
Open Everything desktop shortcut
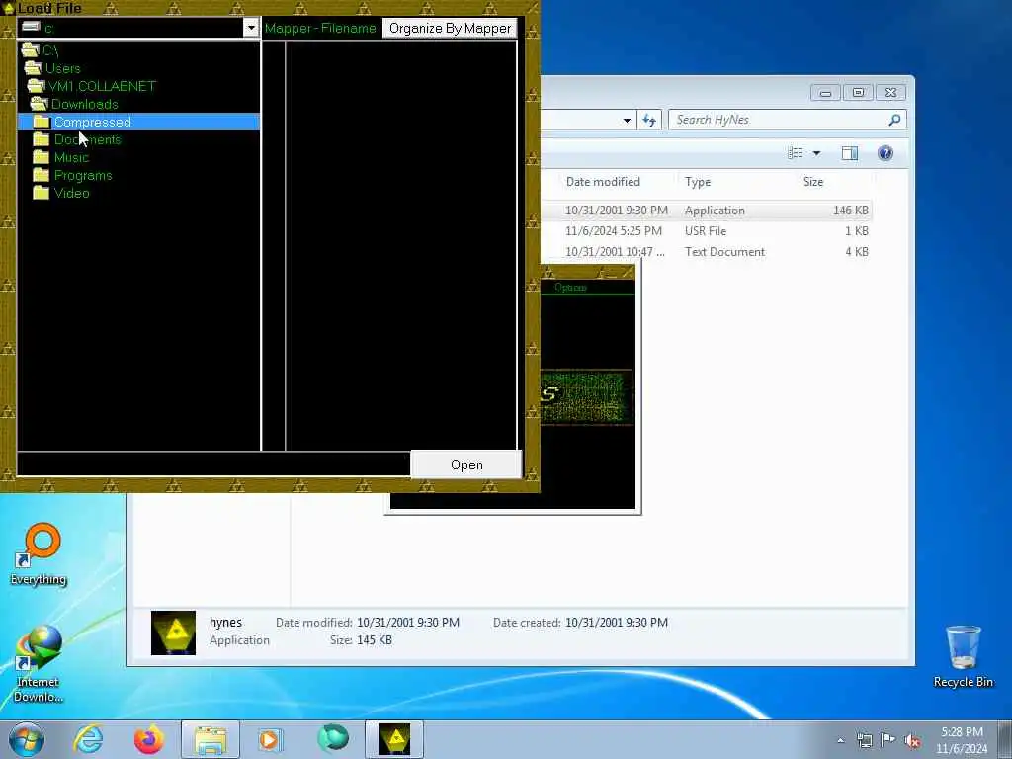[x=39, y=554]
